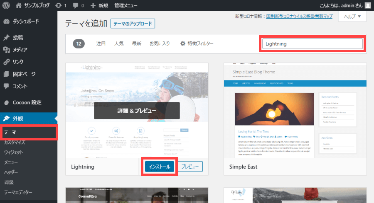This screenshot has height=203, width=374.
Task: Open the メニュー submenu item
Action: (x=11, y=162)
